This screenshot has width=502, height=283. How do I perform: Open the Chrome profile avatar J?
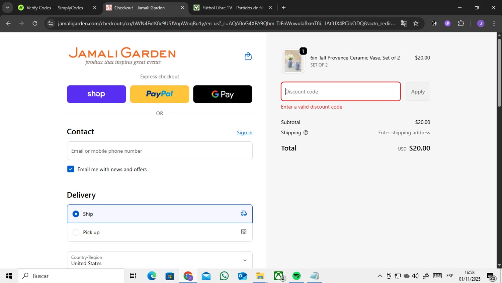(x=481, y=23)
